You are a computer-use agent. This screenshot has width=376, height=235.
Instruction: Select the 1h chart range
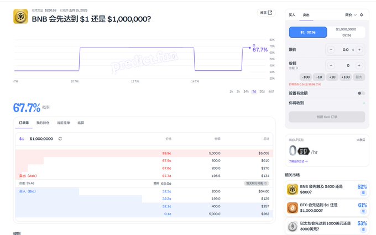[x=231, y=92]
